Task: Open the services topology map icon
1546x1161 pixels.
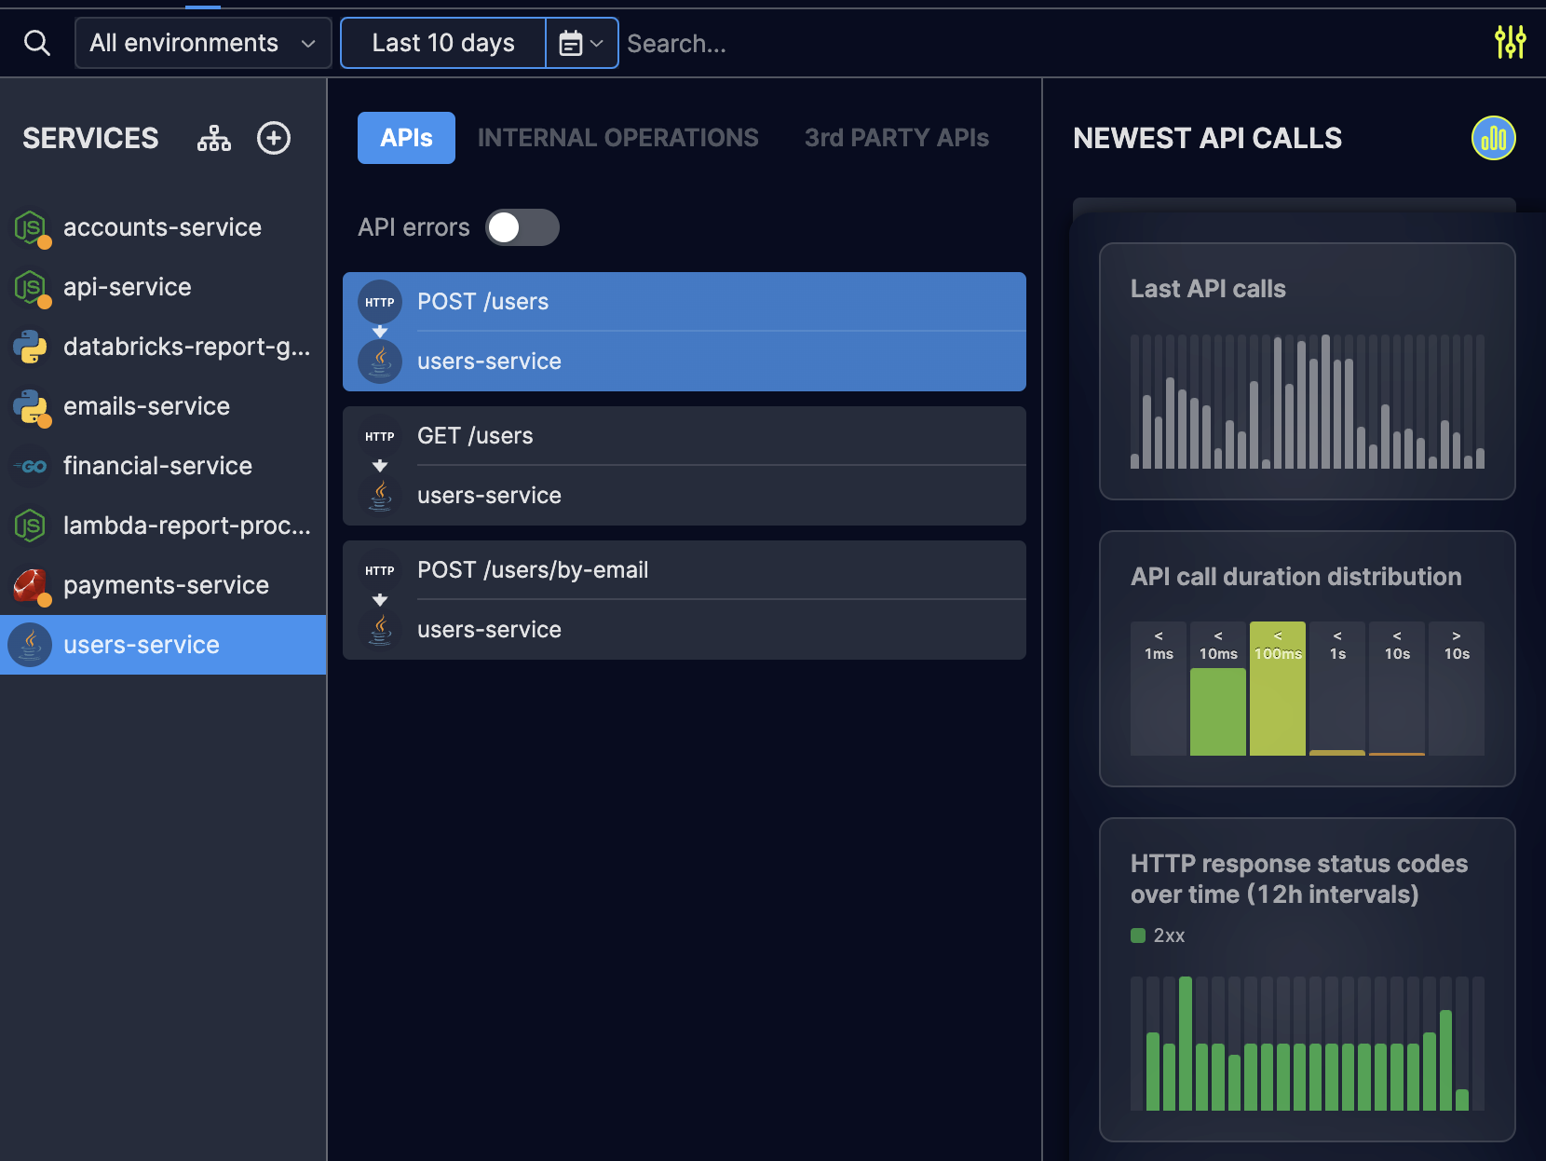Action: pos(214,138)
